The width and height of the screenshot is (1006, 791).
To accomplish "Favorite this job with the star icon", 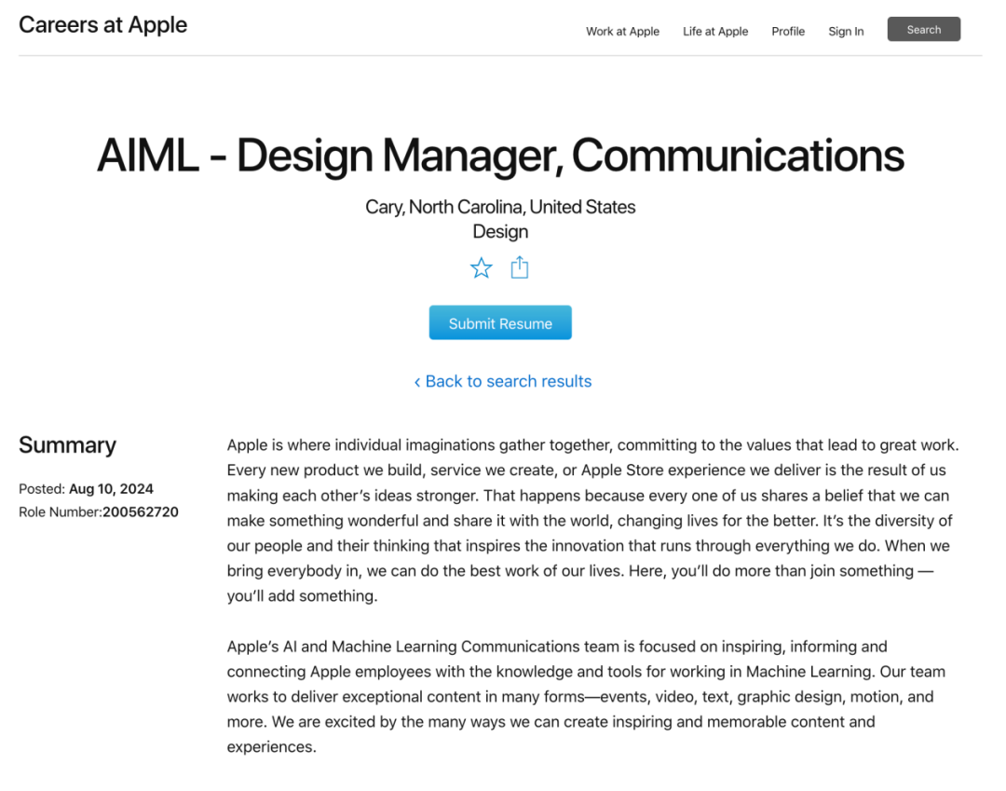I will 482,267.
